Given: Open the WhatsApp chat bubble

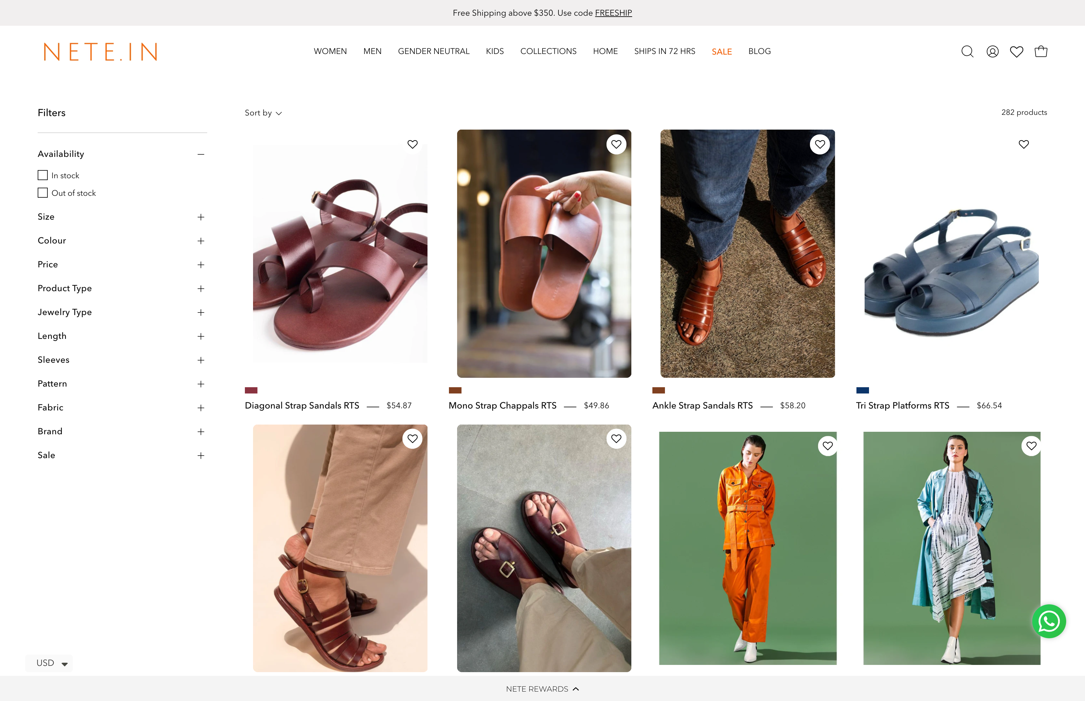Looking at the screenshot, I should point(1049,621).
